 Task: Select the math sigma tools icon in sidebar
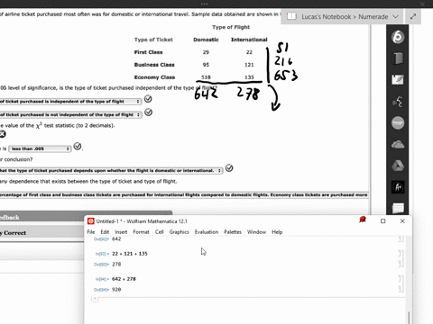pos(398,102)
